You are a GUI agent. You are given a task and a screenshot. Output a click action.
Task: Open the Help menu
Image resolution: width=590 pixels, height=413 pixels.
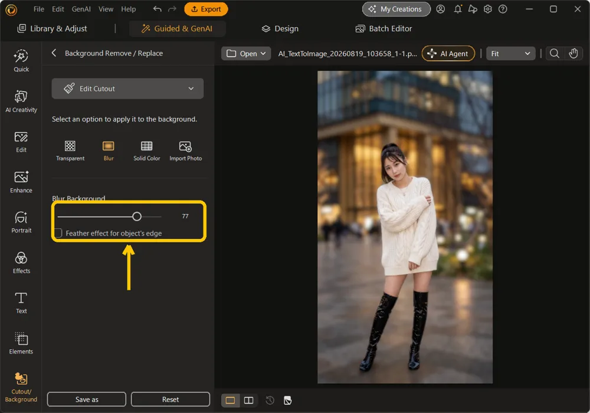click(128, 9)
